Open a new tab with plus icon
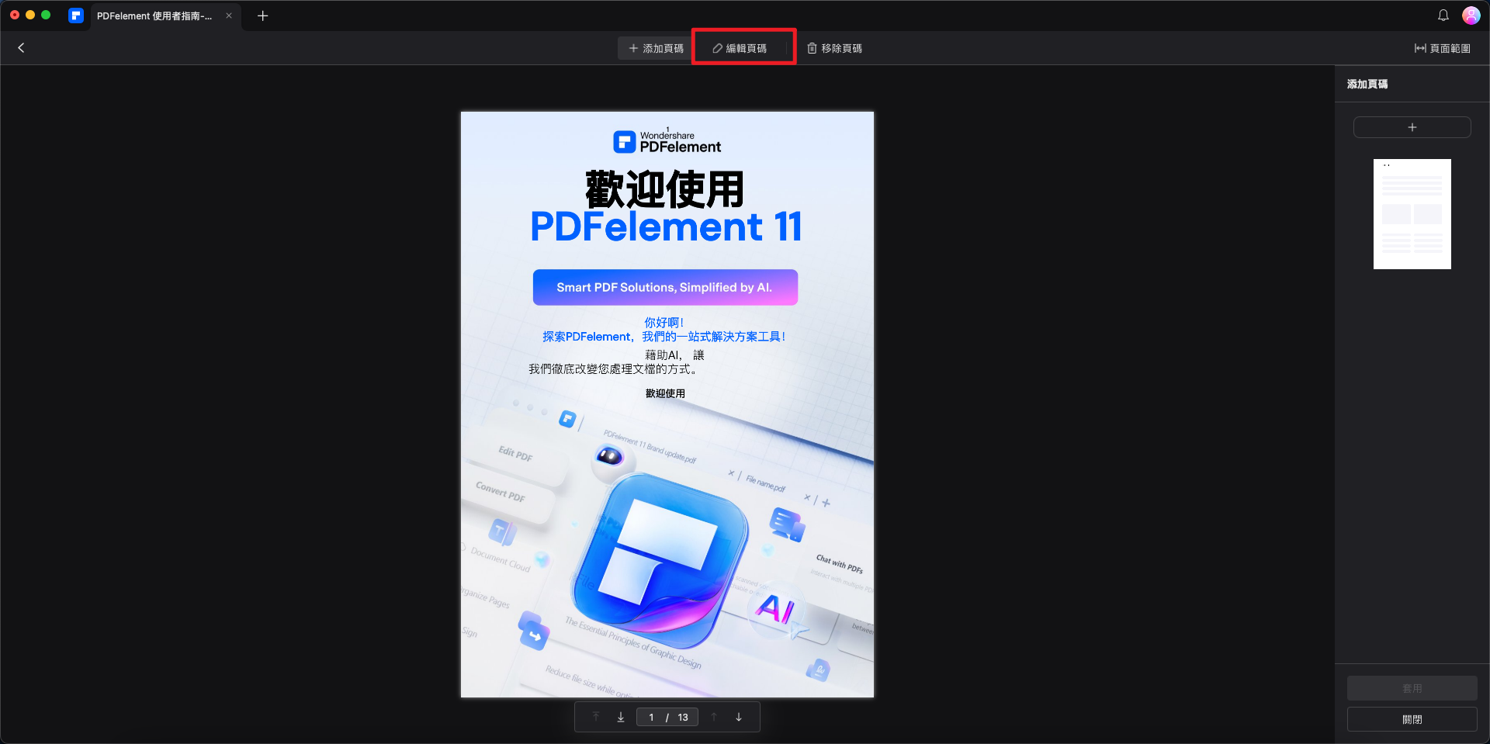 click(x=262, y=16)
